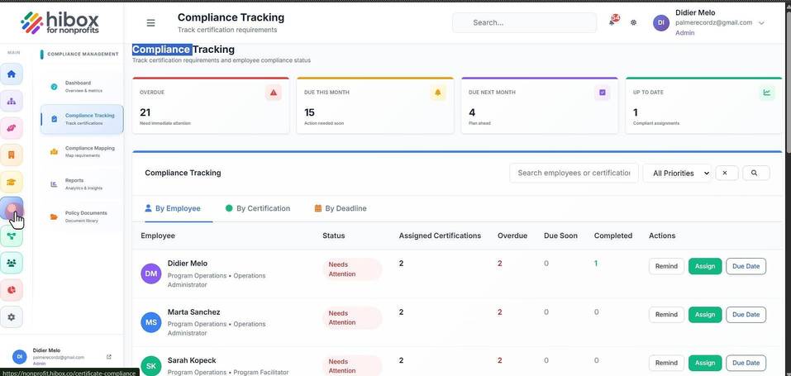Focus the Search employees or certifications field
This screenshot has height=376, width=791.
pyautogui.click(x=574, y=173)
